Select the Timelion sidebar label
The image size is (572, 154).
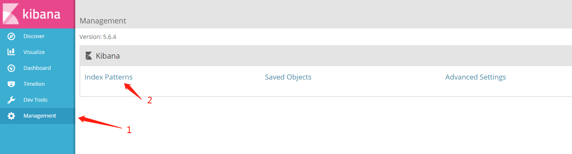point(34,84)
